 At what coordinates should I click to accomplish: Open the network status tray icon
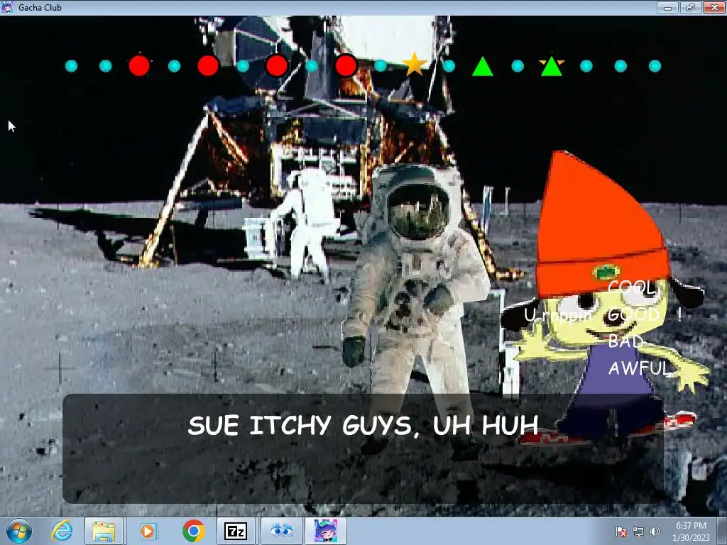(x=638, y=532)
